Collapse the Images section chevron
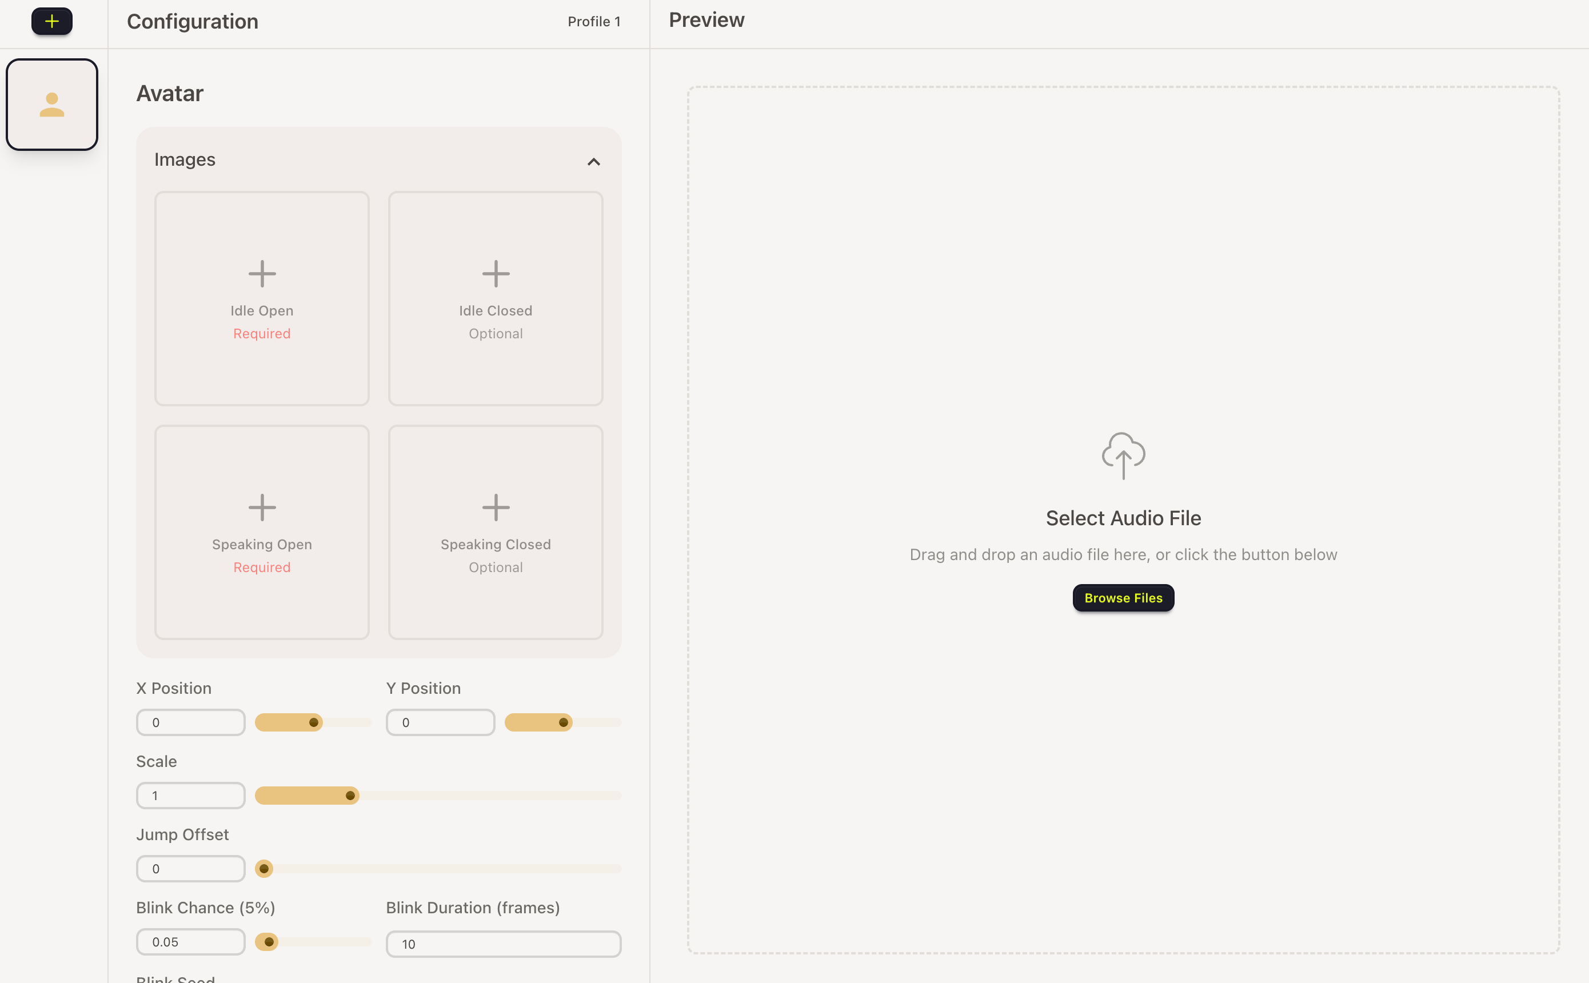1589x983 pixels. coord(593,161)
